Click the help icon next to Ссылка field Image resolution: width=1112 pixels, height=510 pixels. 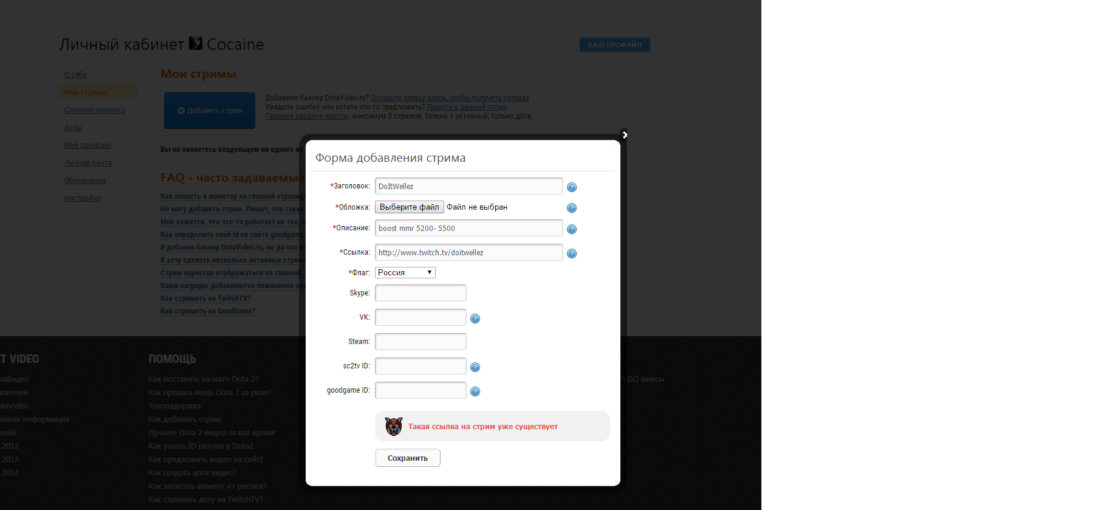click(572, 253)
